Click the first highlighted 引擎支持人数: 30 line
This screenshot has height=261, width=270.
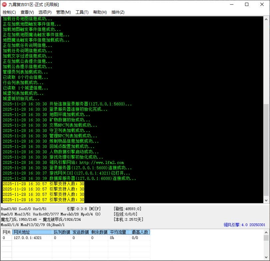[43, 184]
